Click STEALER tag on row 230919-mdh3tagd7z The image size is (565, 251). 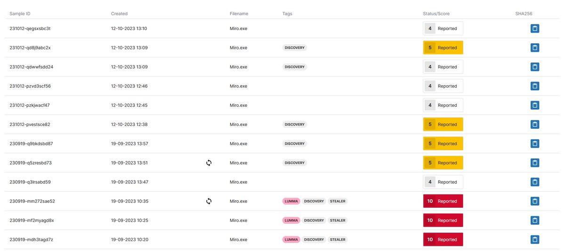pos(338,240)
